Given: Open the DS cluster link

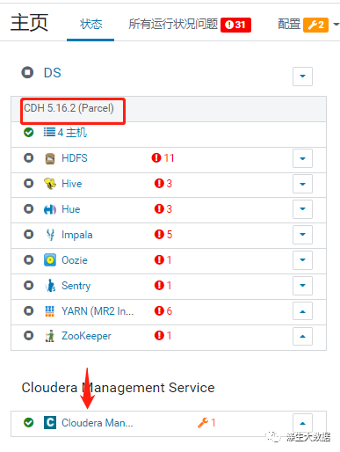Looking at the screenshot, I should tap(53, 73).
